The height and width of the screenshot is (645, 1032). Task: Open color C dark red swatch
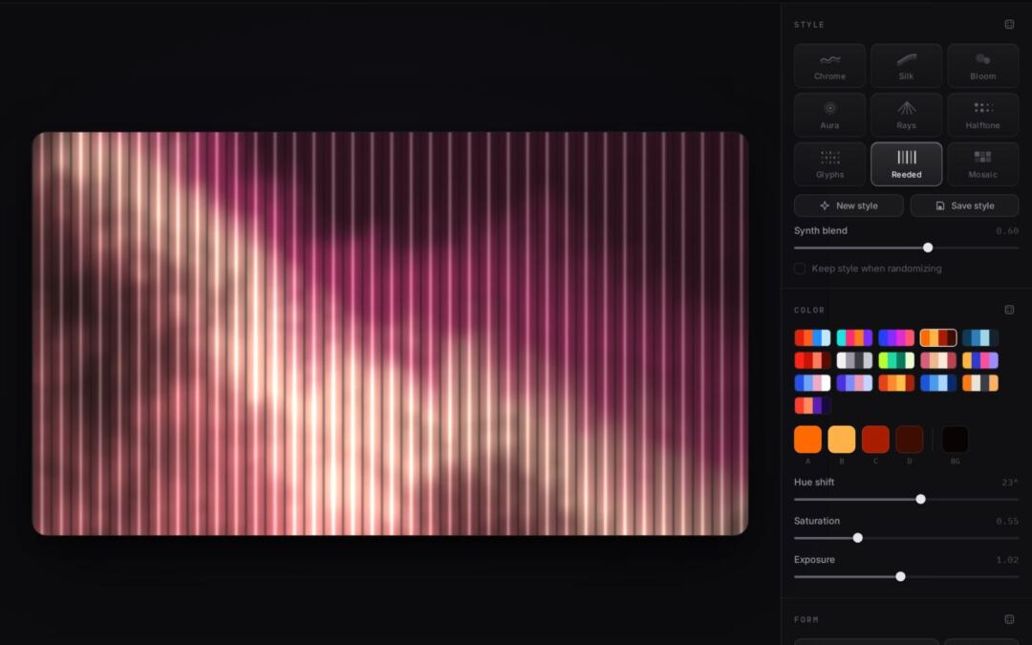click(875, 439)
